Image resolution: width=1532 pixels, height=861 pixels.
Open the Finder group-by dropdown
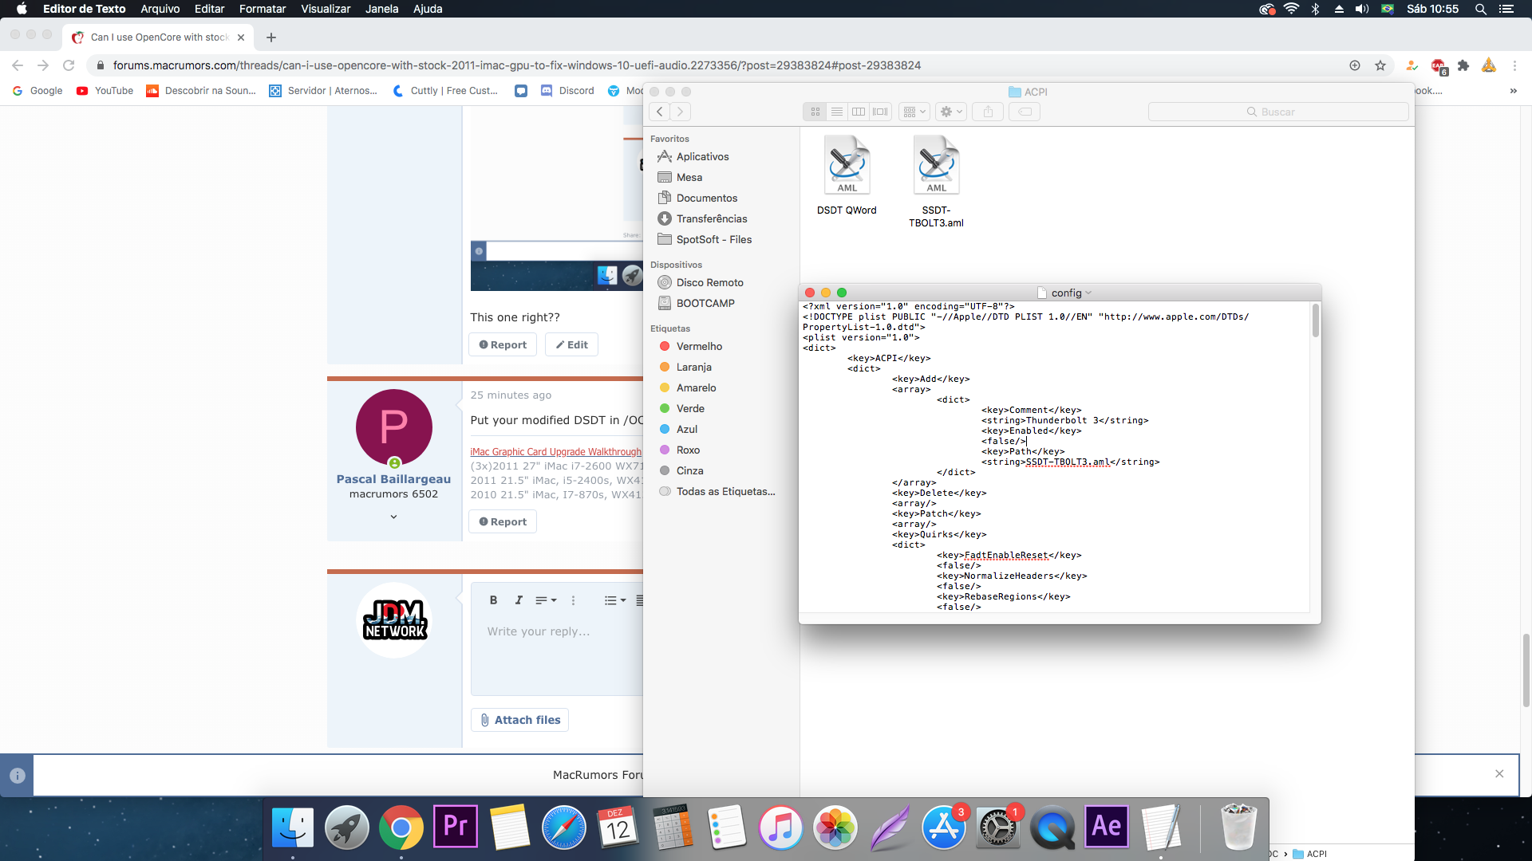[914, 112]
